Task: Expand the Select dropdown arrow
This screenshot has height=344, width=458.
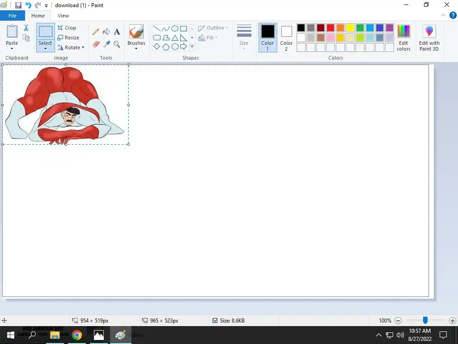Action: 45,48
